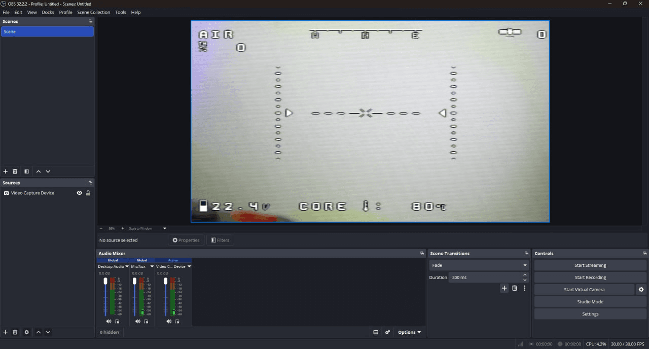Expand Desktop Audio channel menu arrow
The width and height of the screenshot is (649, 349).
point(127,266)
